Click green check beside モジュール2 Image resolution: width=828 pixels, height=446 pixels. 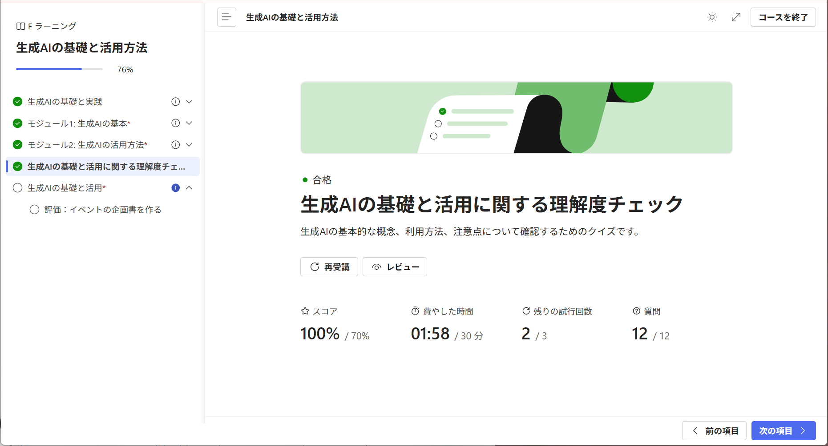point(18,145)
